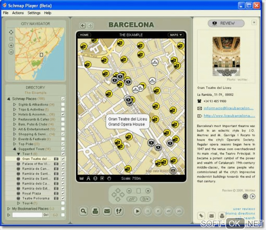Click the directory search input field

click(x=27, y=215)
